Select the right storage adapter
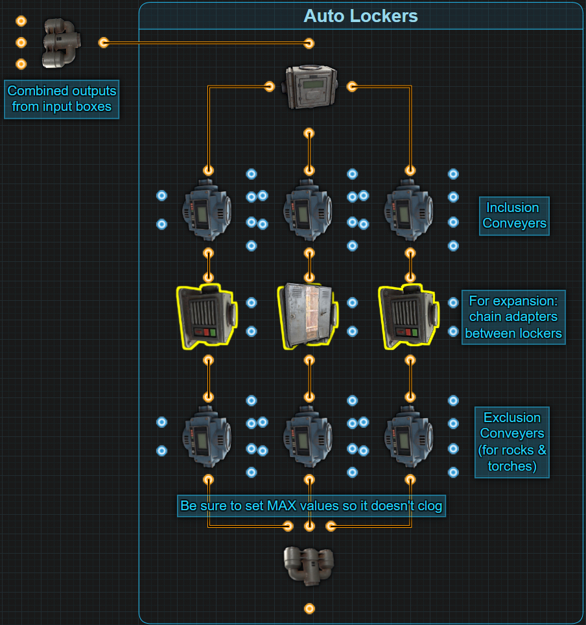 pyautogui.click(x=409, y=316)
